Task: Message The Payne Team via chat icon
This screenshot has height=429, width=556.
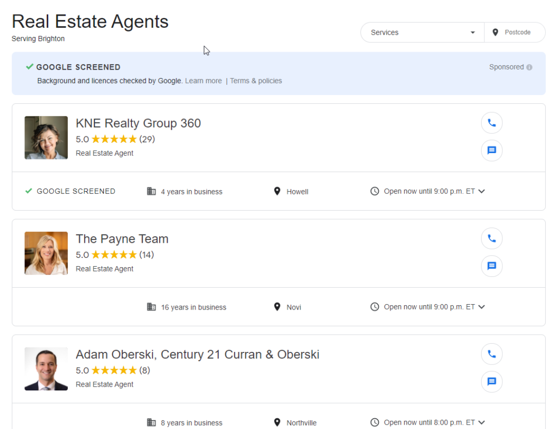Action: coord(491,266)
